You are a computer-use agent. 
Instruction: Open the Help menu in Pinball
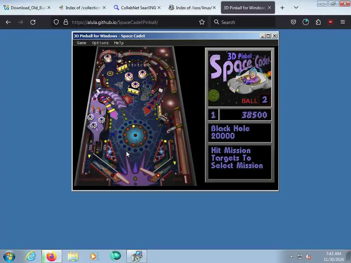pyautogui.click(x=119, y=43)
